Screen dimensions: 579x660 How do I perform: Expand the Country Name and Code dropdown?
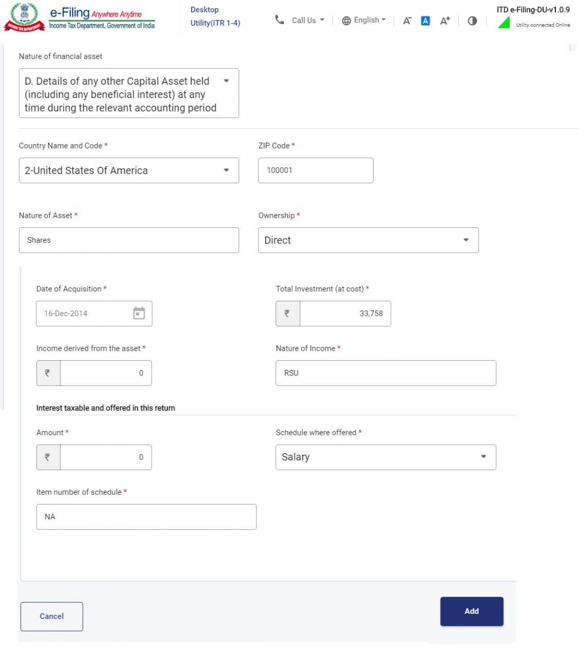(129, 170)
